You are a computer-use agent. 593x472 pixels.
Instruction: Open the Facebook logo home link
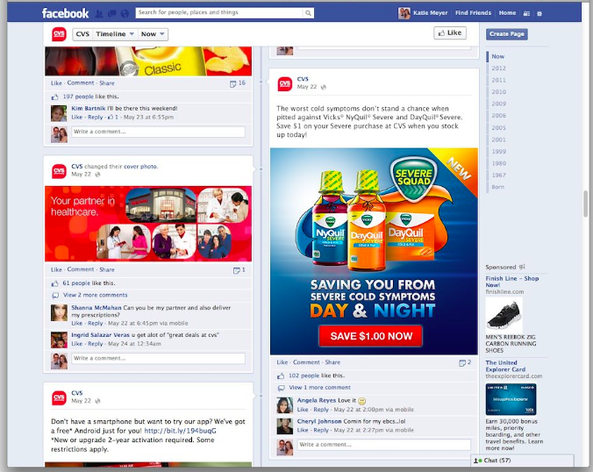(65, 13)
